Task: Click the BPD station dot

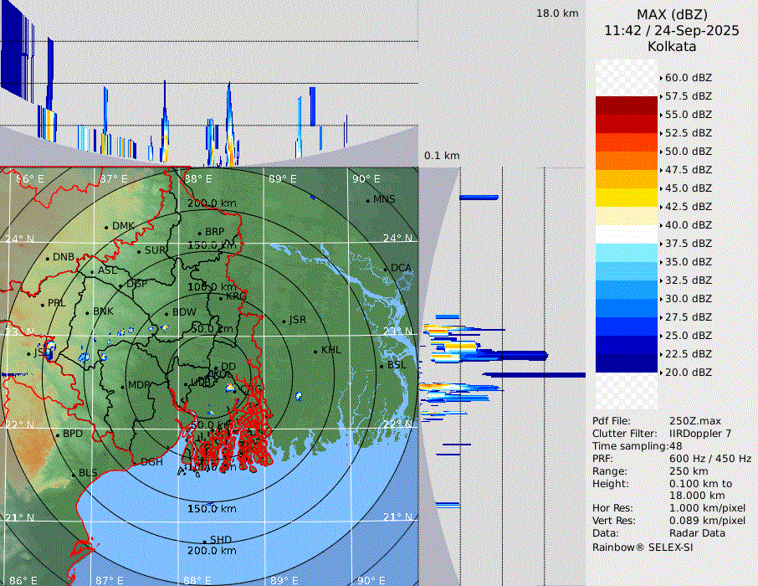Action: point(57,434)
